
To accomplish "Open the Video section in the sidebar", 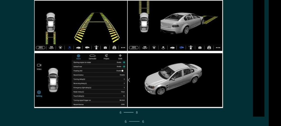I will [39, 67].
